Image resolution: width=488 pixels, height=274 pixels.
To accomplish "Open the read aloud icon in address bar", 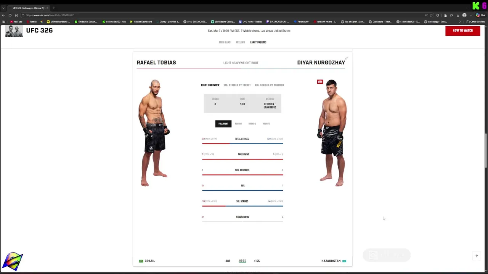I will pos(426,15).
